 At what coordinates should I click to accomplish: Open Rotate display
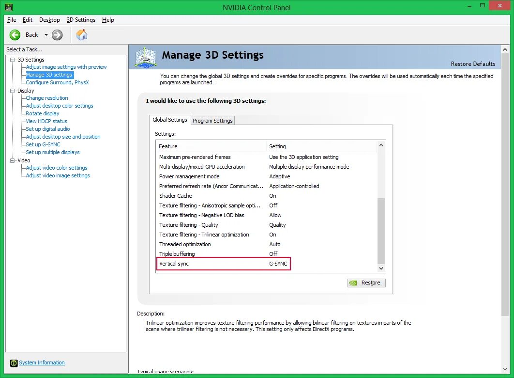coord(43,113)
